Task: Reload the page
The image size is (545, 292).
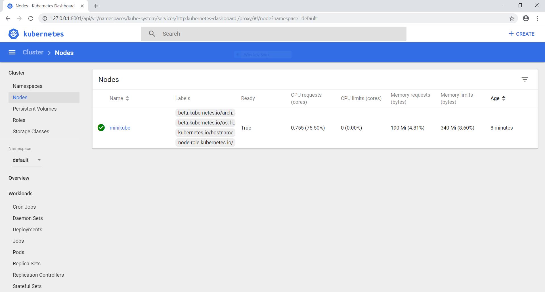Action: pyautogui.click(x=31, y=18)
